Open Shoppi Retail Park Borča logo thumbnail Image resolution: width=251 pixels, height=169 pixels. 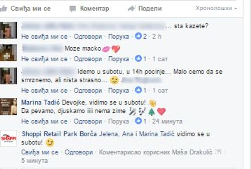tap(9, 138)
